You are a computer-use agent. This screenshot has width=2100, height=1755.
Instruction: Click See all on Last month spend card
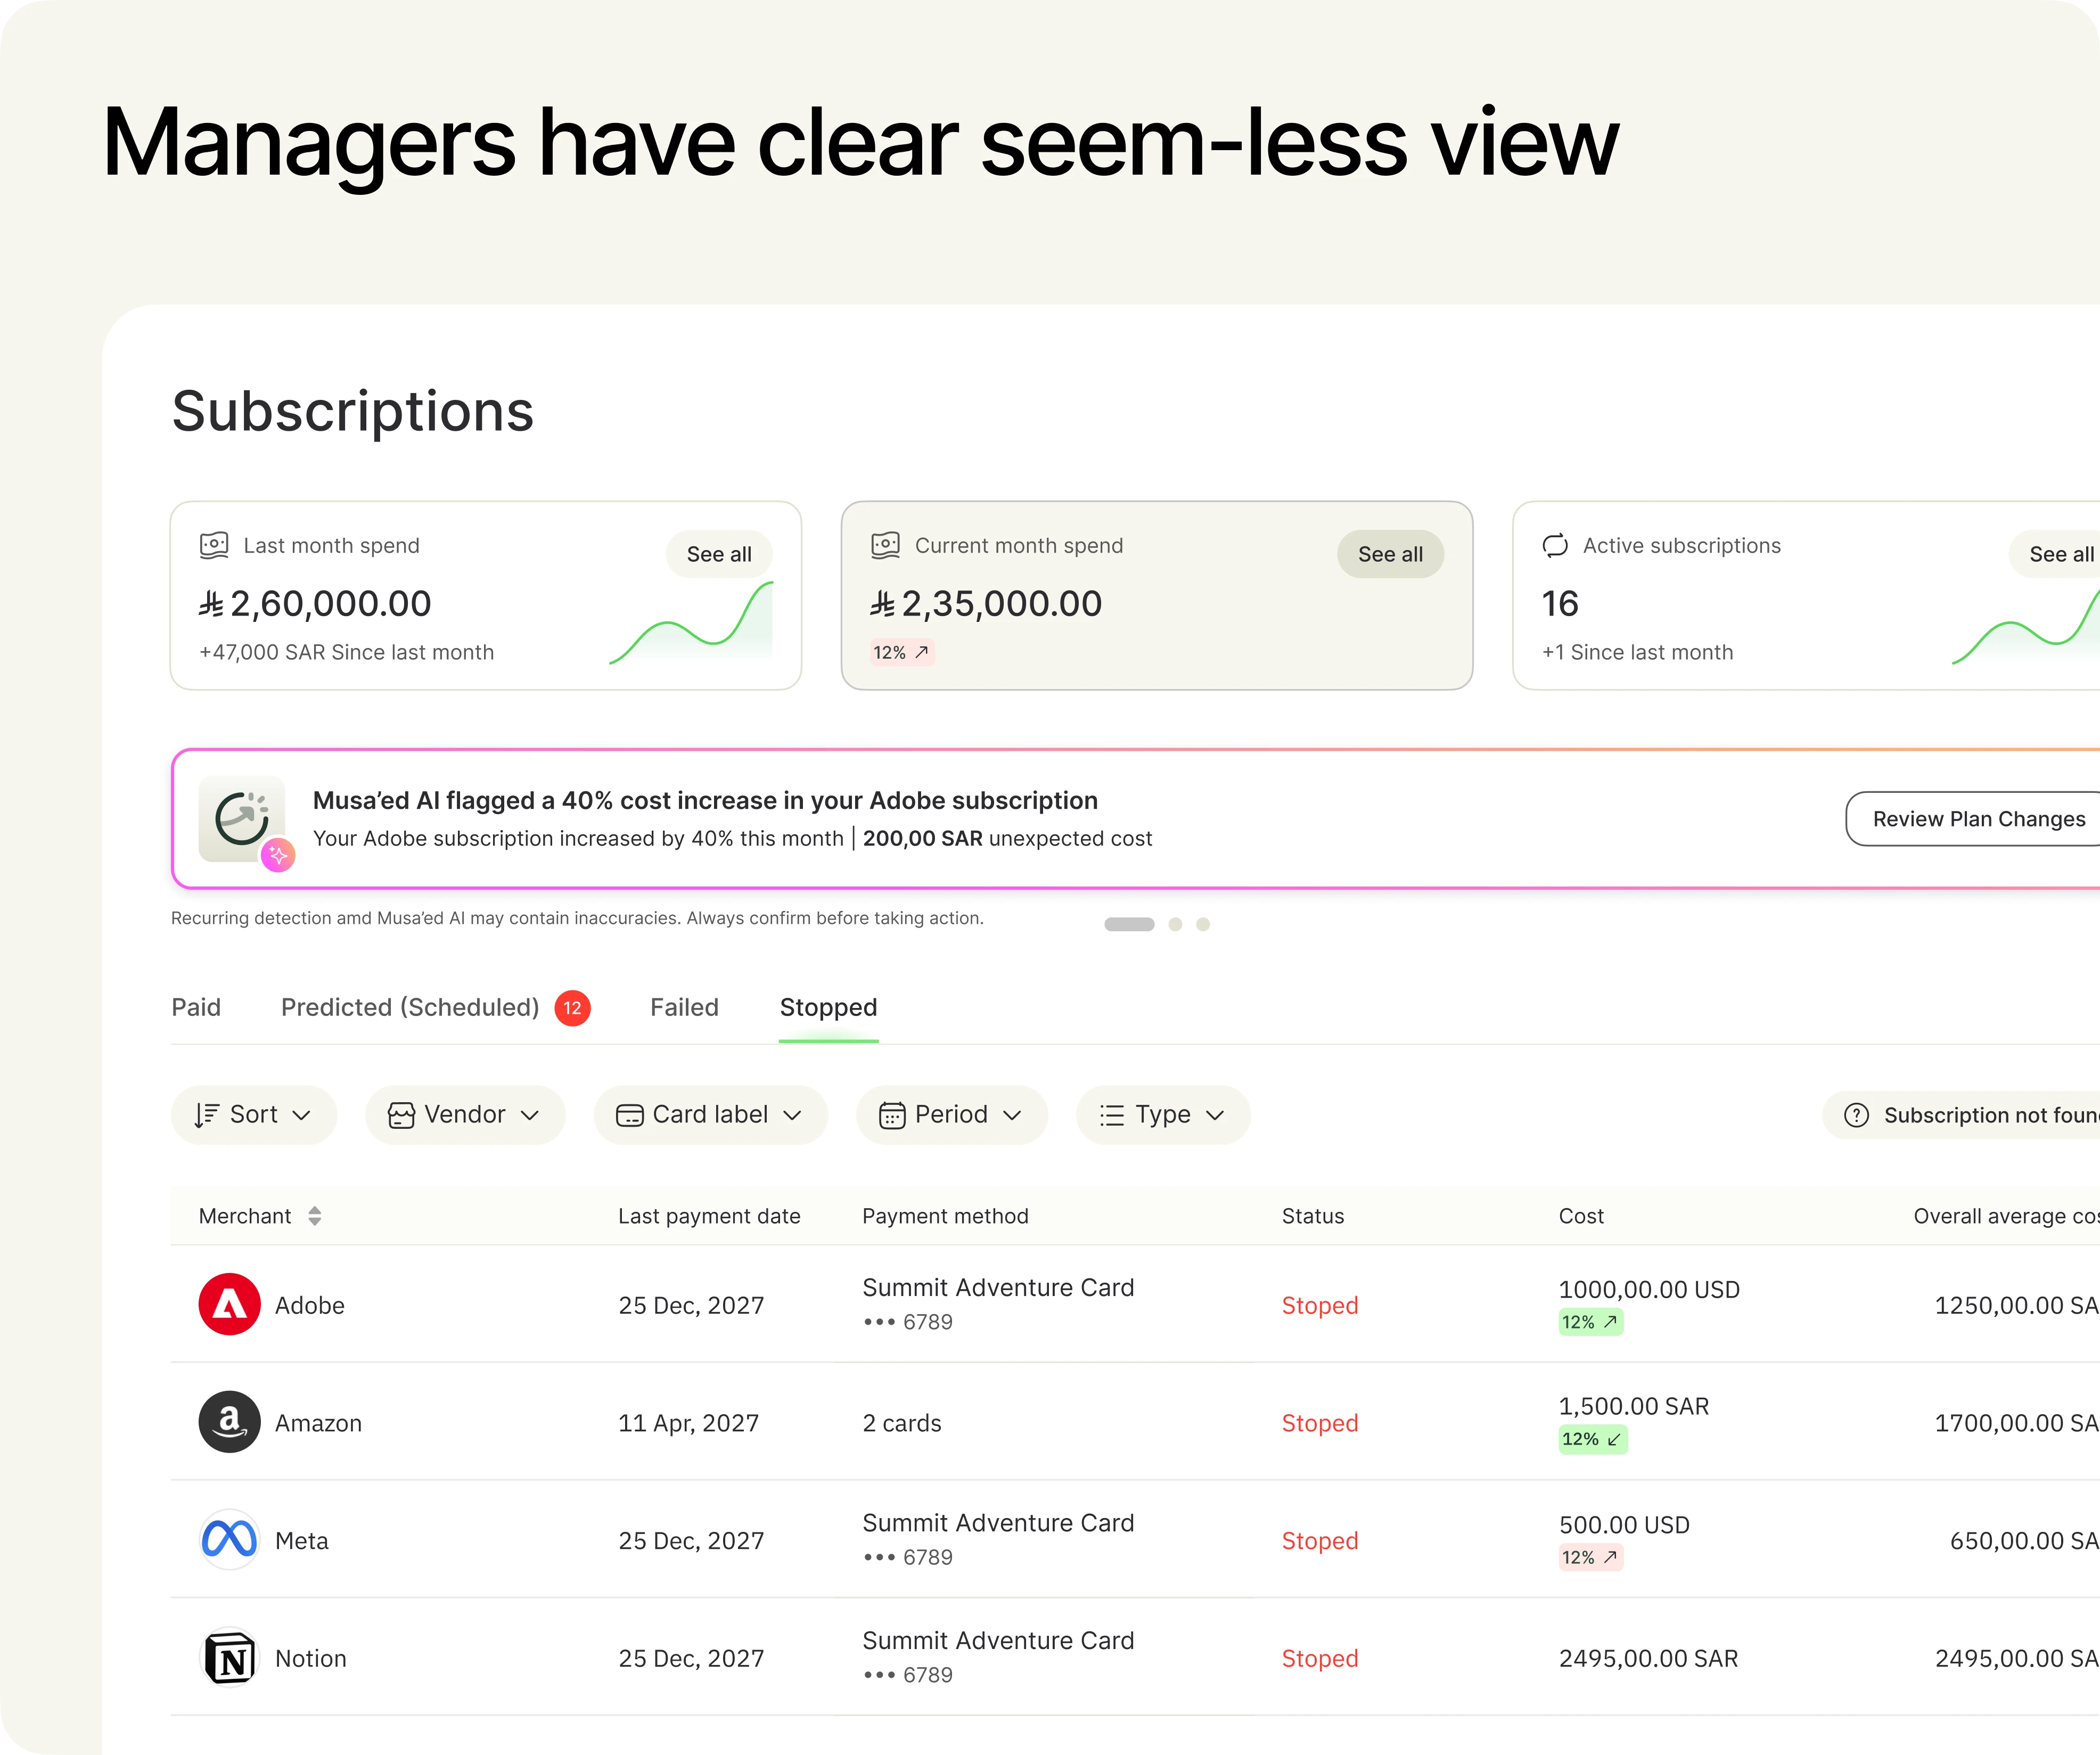click(719, 554)
